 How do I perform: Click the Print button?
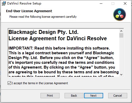tap(50, 96)
